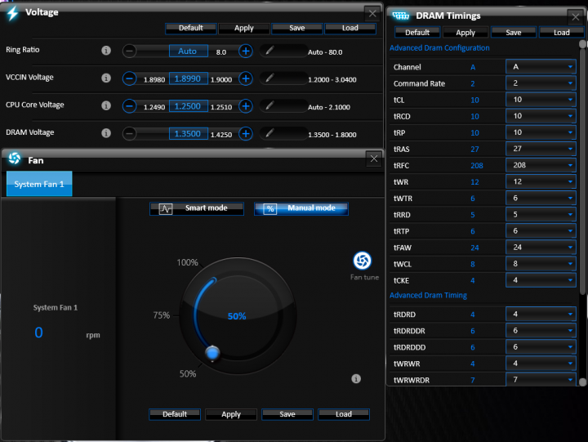Reset fan settings with Default button
This screenshot has height=442, width=588.
point(175,414)
